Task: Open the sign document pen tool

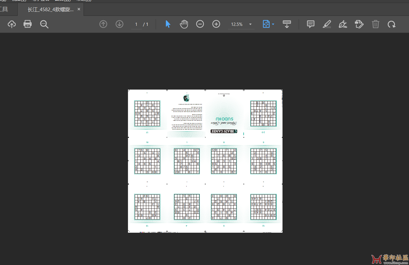Action: tap(343, 24)
